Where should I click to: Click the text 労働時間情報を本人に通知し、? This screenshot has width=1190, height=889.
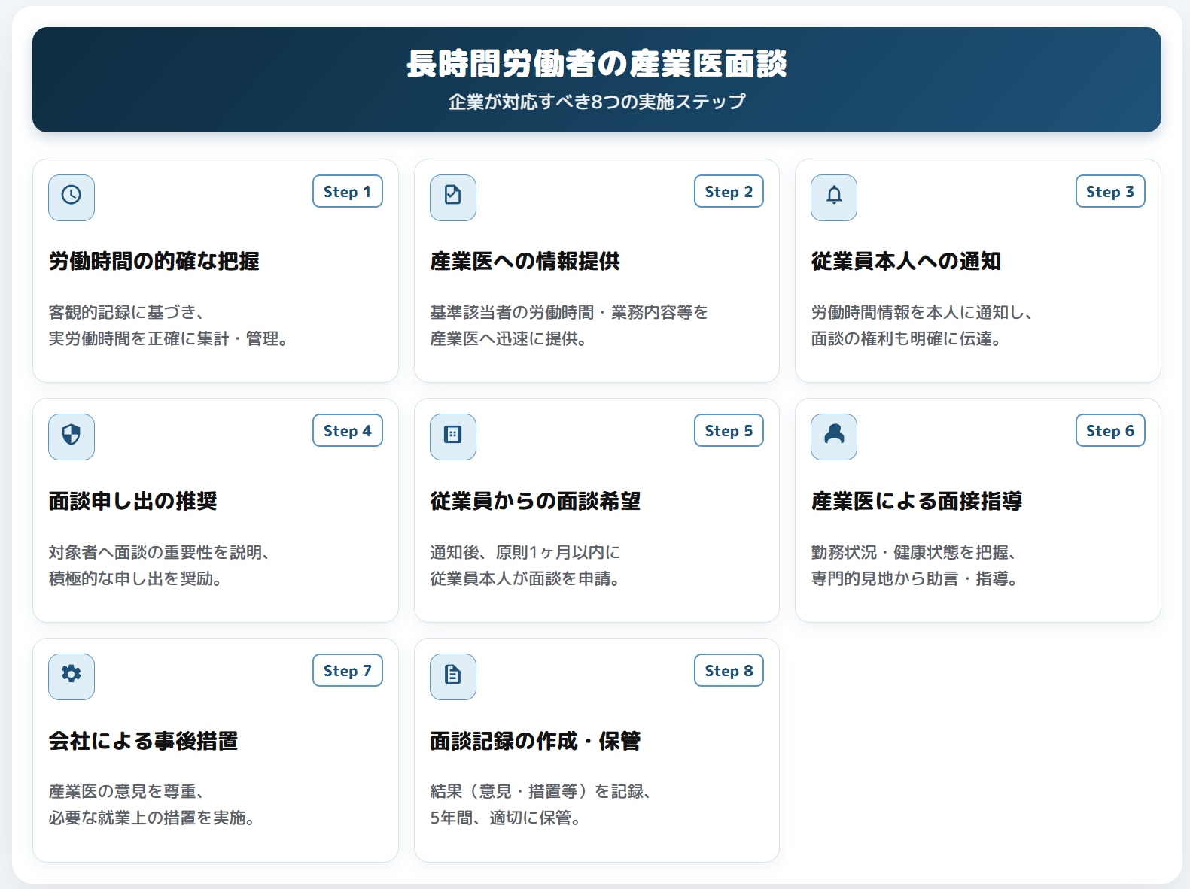922,312
